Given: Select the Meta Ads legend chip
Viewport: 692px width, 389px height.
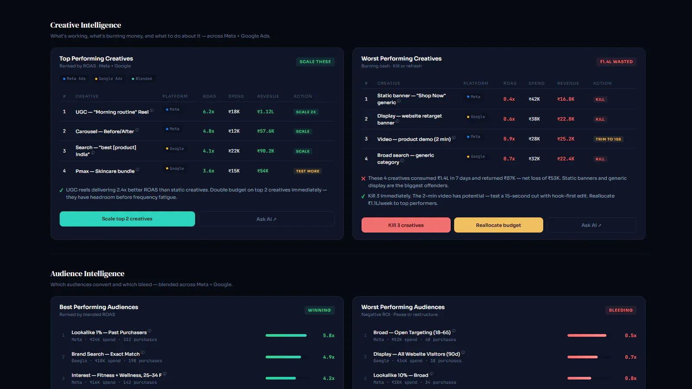Looking at the screenshot, I should (x=74, y=79).
